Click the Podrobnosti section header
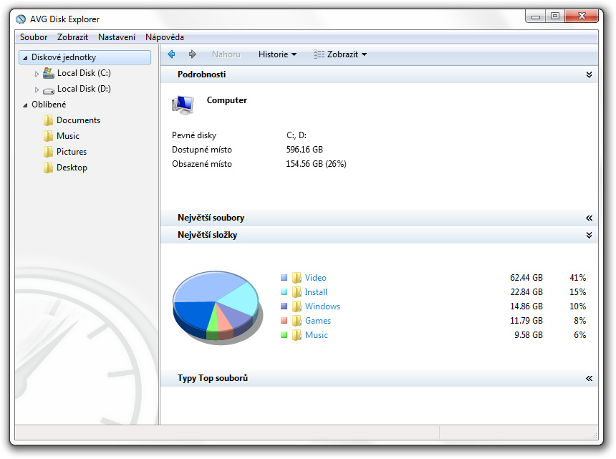 pyautogui.click(x=379, y=74)
